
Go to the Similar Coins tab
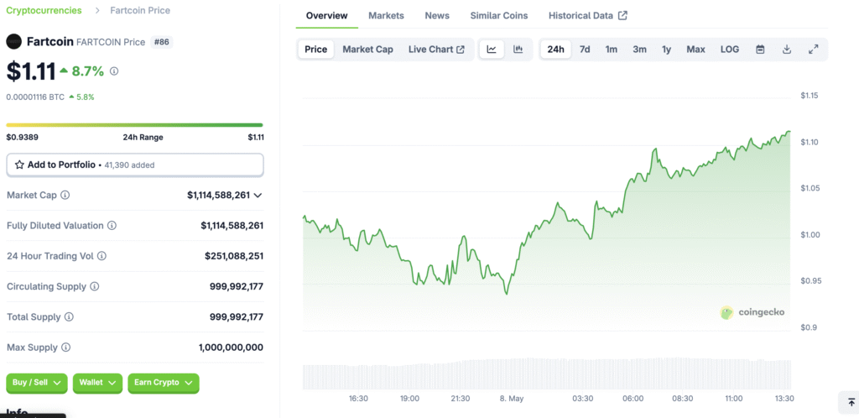click(x=498, y=16)
